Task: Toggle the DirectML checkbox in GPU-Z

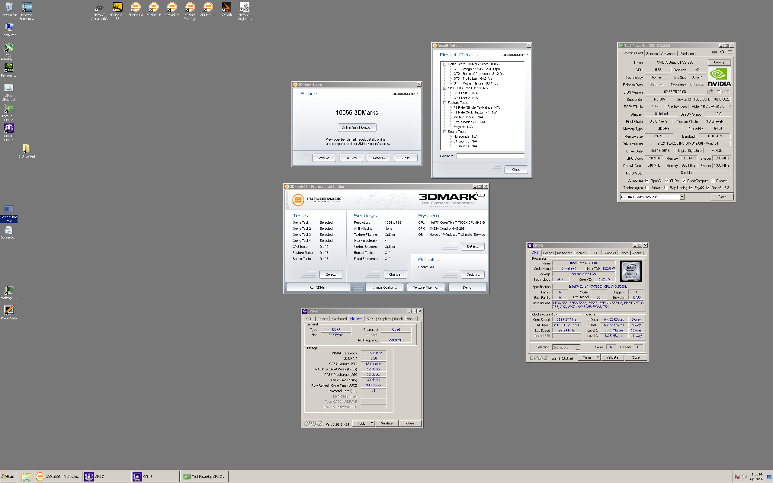Action: (x=713, y=181)
